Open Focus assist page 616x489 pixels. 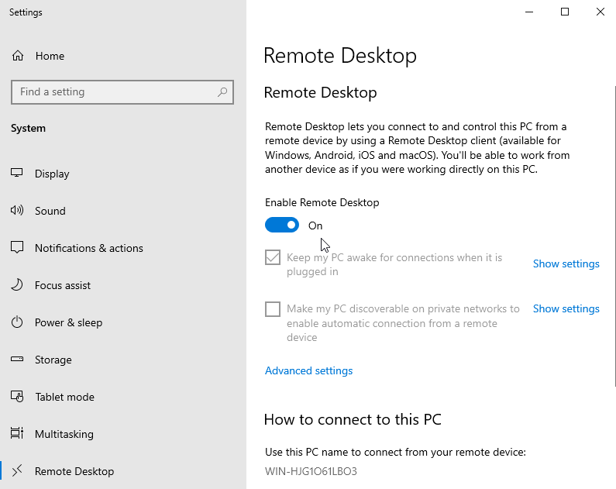pos(123,285)
